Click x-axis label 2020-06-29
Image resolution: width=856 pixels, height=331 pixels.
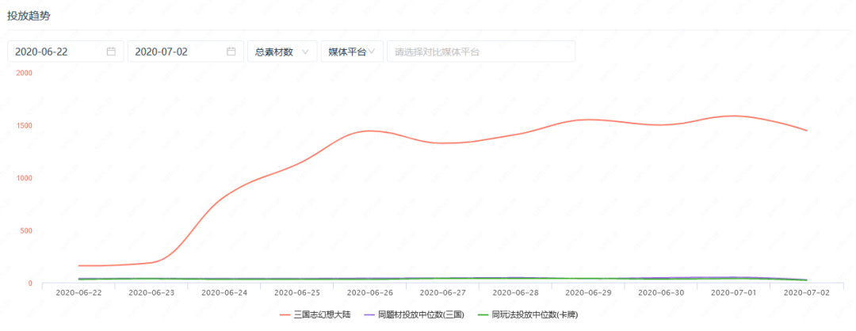point(588,292)
